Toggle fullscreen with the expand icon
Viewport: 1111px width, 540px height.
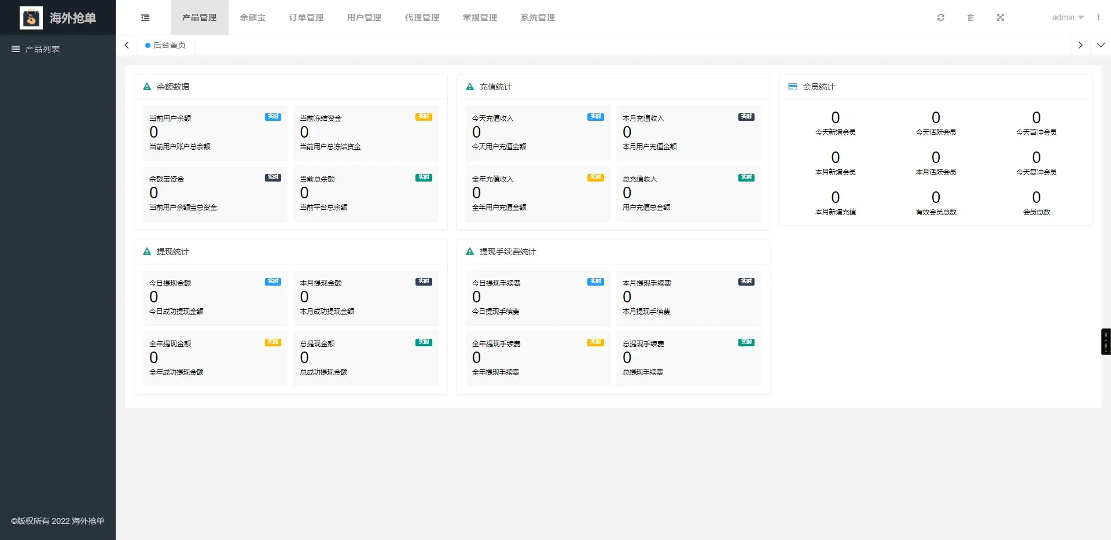point(1000,17)
